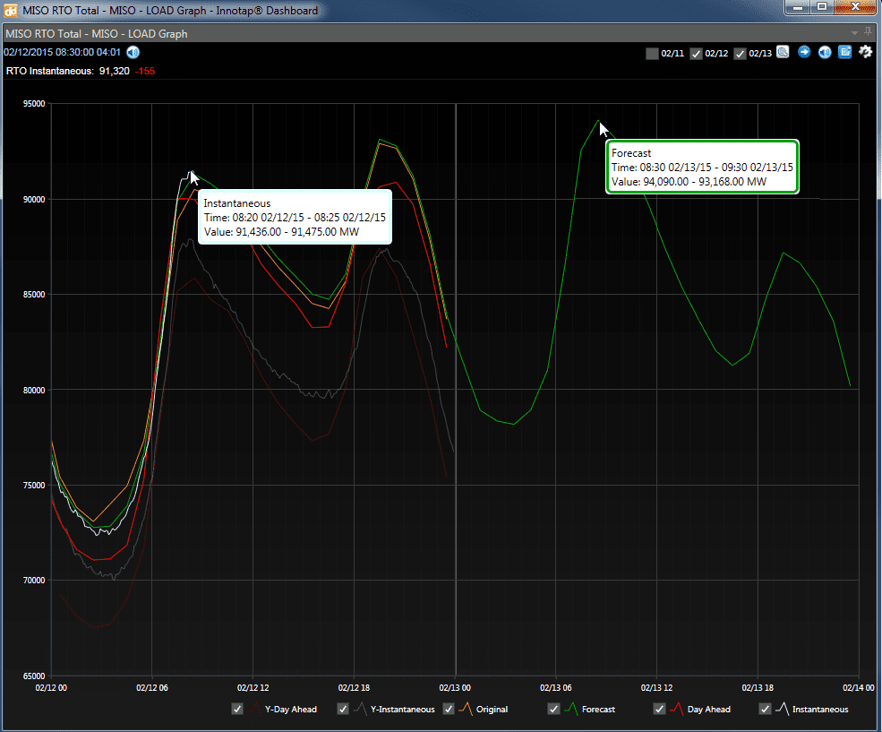Click the 02/12 12 x-axis label
Viewport: 882px width, 732px height.
coord(253,687)
